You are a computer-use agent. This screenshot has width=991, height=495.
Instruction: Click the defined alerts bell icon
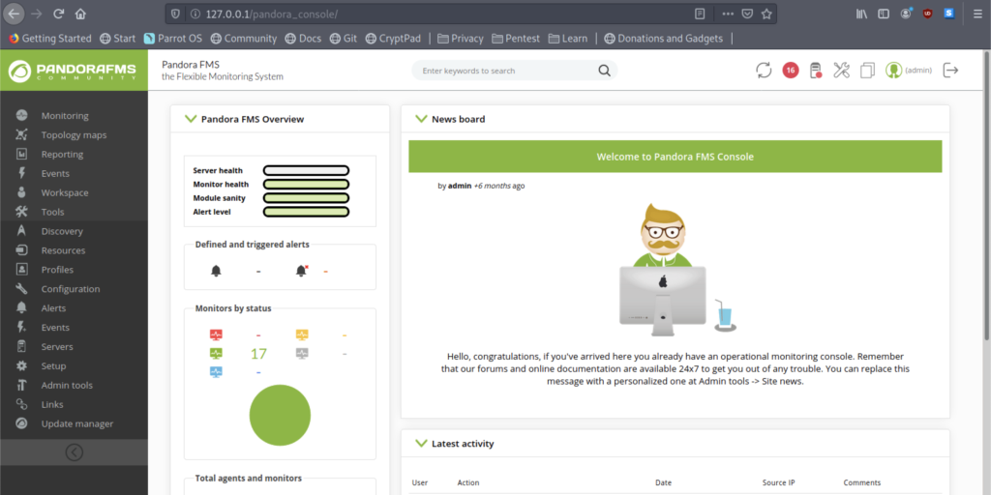click(x=216, y=271)
